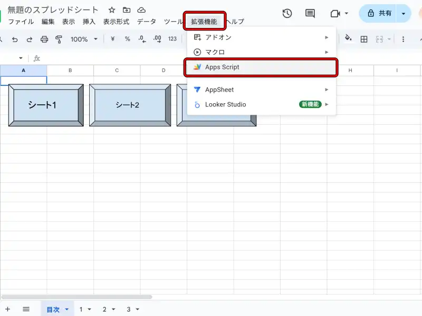The image size is (422, 316).
Task: Star the untitled spreadsheet
Action: tap(112, 10)
